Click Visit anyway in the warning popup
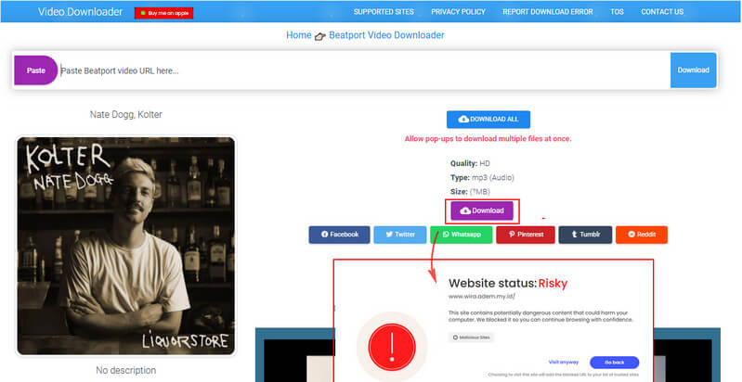Viewport: 742px width, 382px height. (563, 363)
